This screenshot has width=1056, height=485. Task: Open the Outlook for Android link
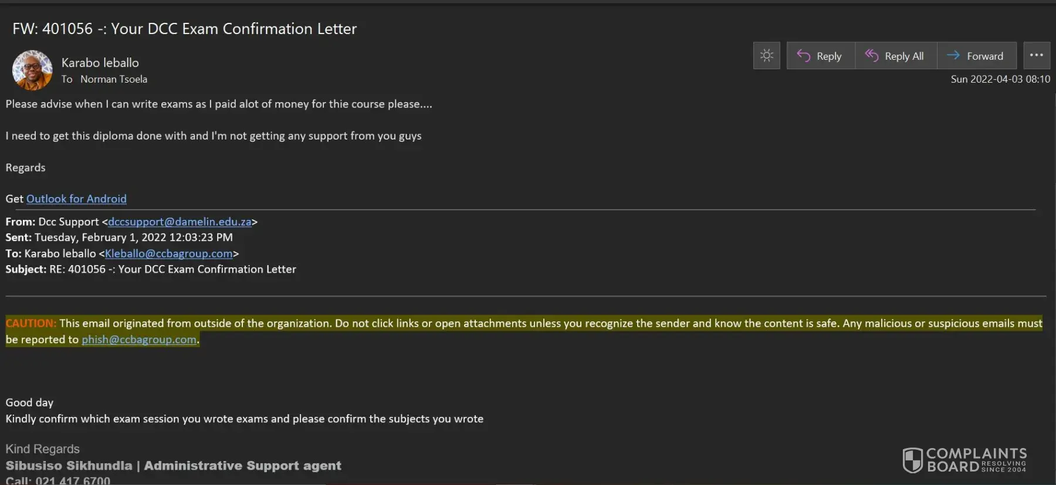coord(76,199)
